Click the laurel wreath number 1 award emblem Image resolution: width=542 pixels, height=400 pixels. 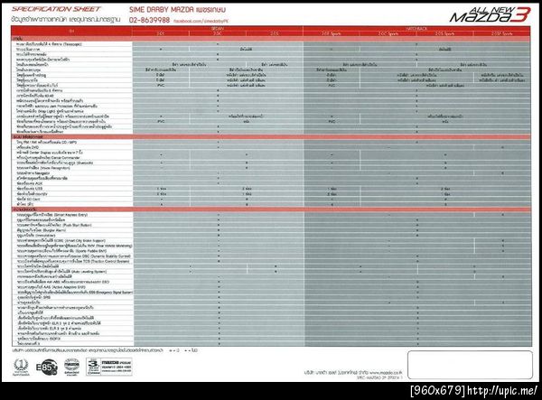[21, 367]
